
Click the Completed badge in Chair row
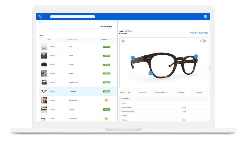106,73
